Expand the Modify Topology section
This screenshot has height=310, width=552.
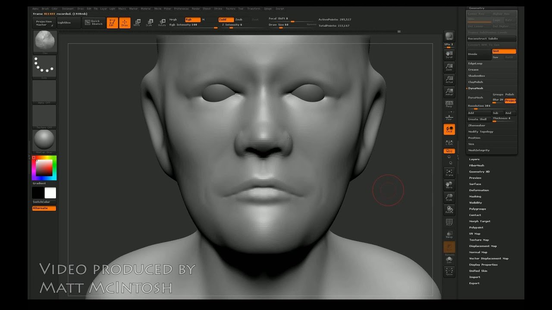[x=481, y=132]
